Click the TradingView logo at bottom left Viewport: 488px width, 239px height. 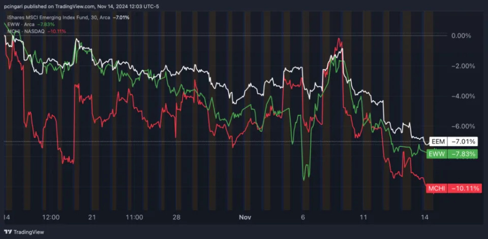(24, 232)
